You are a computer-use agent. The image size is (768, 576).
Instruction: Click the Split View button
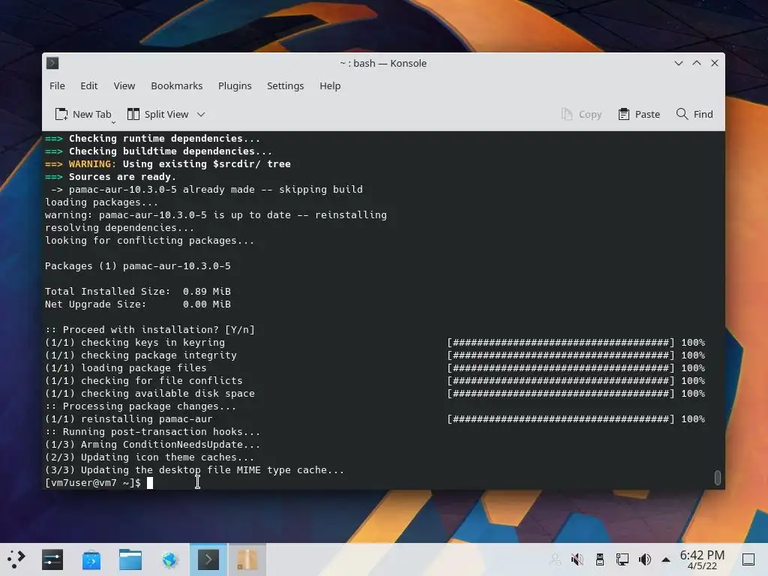click(158, 114)
